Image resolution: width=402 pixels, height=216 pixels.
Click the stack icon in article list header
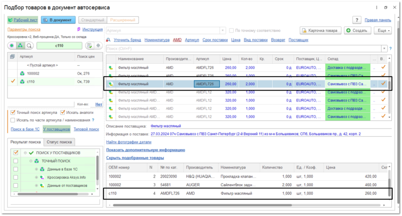[12, 57]
